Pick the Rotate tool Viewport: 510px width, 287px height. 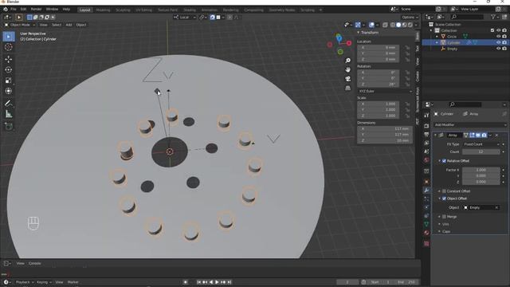pyautogui.click(x=9, y=69)
